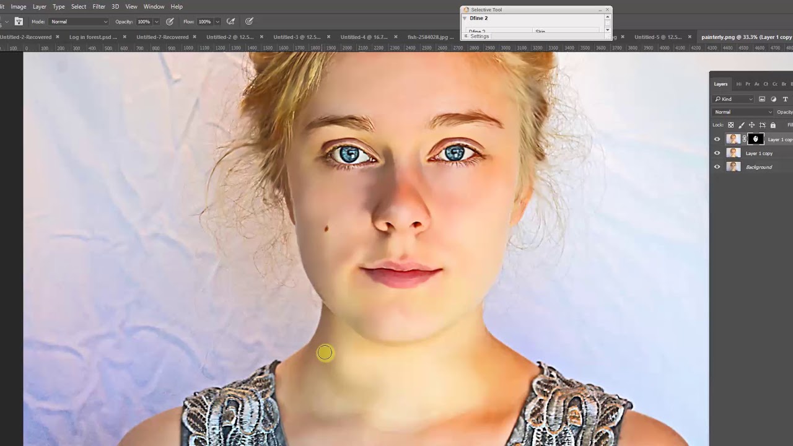Close the Log in forest.psd tab
This screenshot has width=793, height=446.
click(125, 37)
